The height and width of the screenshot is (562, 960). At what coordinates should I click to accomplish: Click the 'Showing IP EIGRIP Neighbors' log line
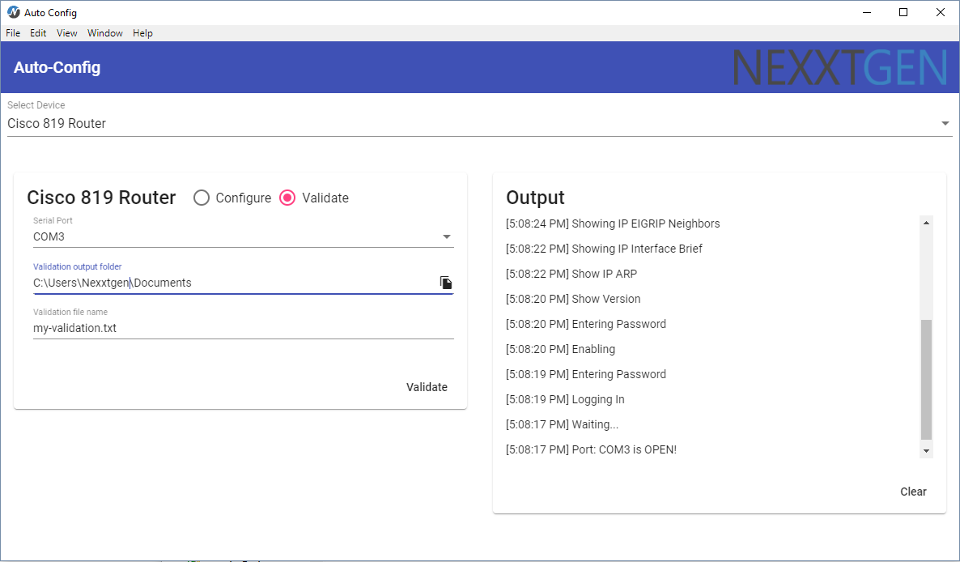pos(613,224)
